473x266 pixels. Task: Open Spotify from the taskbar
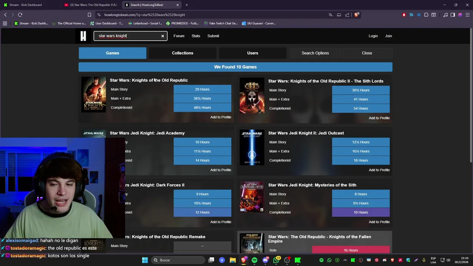point(254,260)
